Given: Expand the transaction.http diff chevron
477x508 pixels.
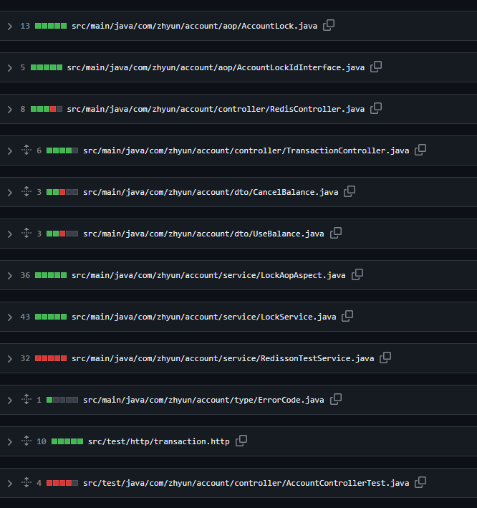Looking at the screenshot, I should pos(10,442).
